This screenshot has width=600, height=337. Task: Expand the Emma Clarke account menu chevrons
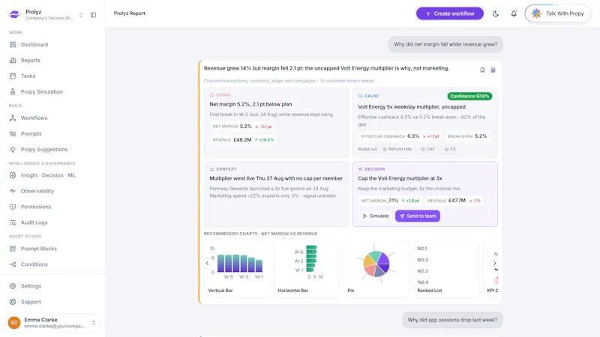tap(94, 323)
